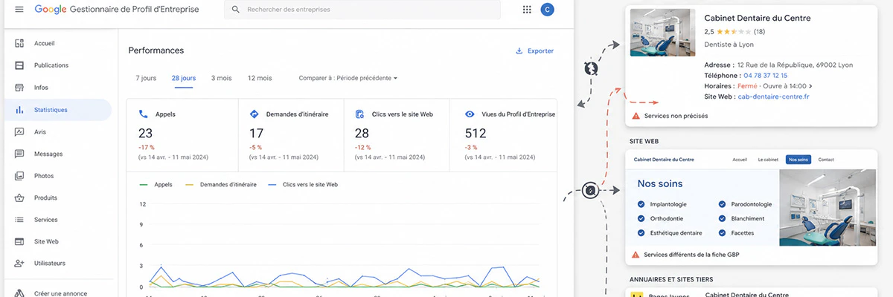Click the 2,5 star rating
The height and width of the screenshot is (297, 893).
click(734, 32)
